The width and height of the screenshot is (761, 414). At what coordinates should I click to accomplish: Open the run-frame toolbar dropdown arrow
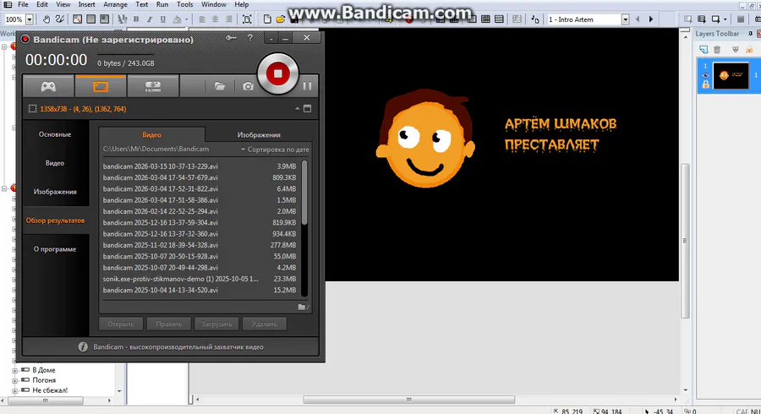(725, 19)
